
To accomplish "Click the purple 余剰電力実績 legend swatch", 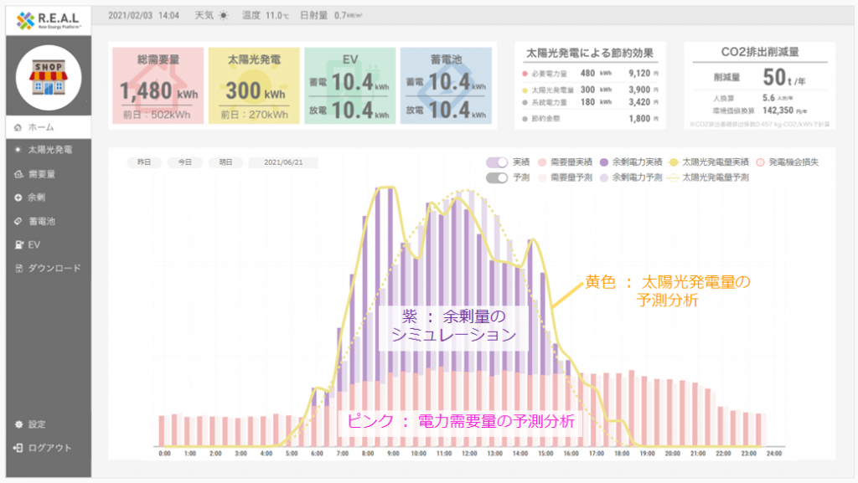I will click(x=605, y=162).
